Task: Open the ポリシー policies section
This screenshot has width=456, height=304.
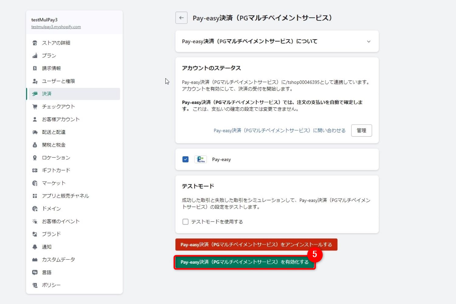Action: [x=51, y=285]
